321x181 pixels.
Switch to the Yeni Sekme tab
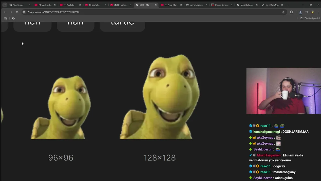coord(19,5)
